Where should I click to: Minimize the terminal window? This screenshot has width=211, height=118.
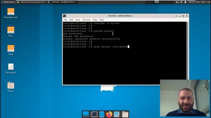[x=180, y=16]
